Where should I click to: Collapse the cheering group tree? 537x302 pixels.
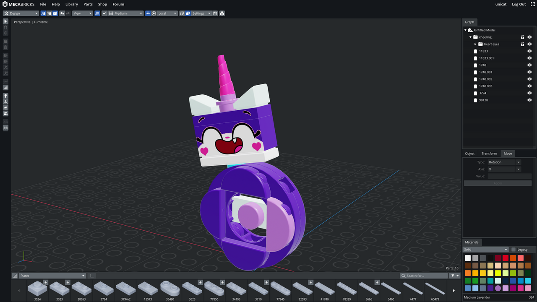470,37
